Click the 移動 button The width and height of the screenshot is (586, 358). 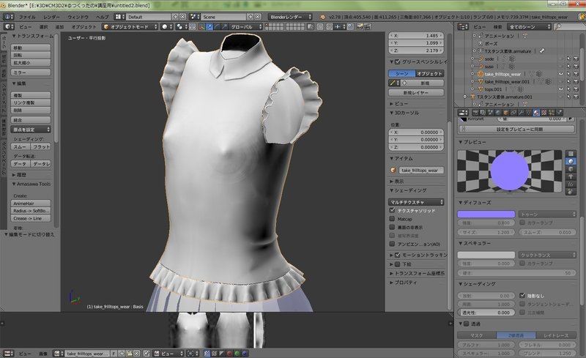[31, 48]
